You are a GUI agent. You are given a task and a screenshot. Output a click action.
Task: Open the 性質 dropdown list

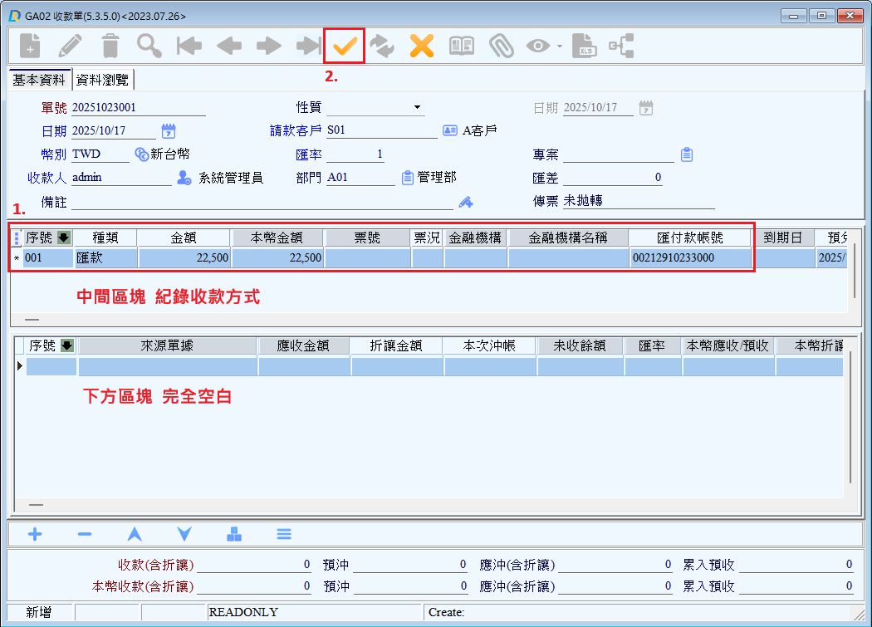[418, 108]
